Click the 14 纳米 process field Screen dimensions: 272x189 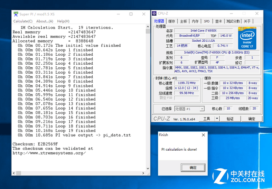point(182,46)
